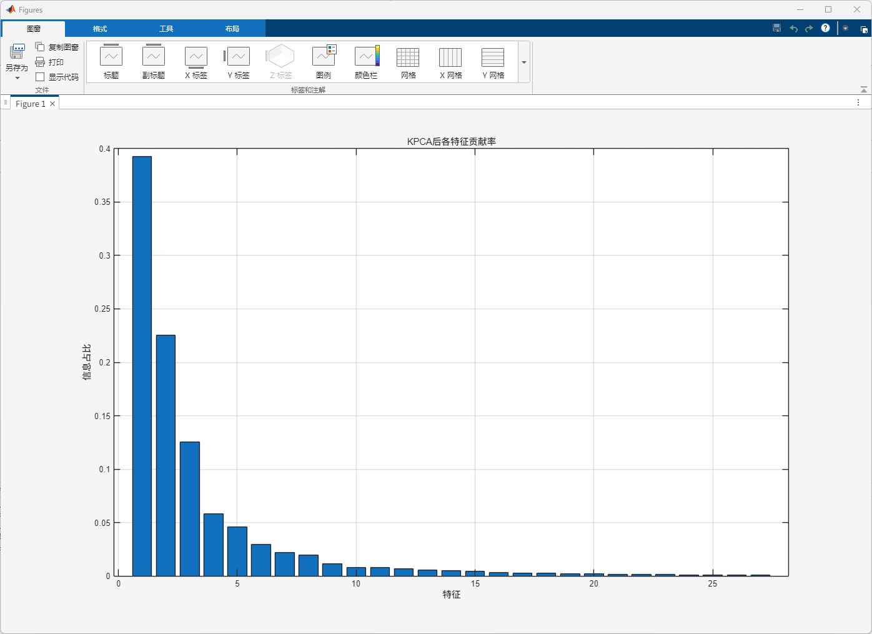Open the 另存为 dropdown arrow
Viewport: 872px width, 634px height.
(17, 78)
